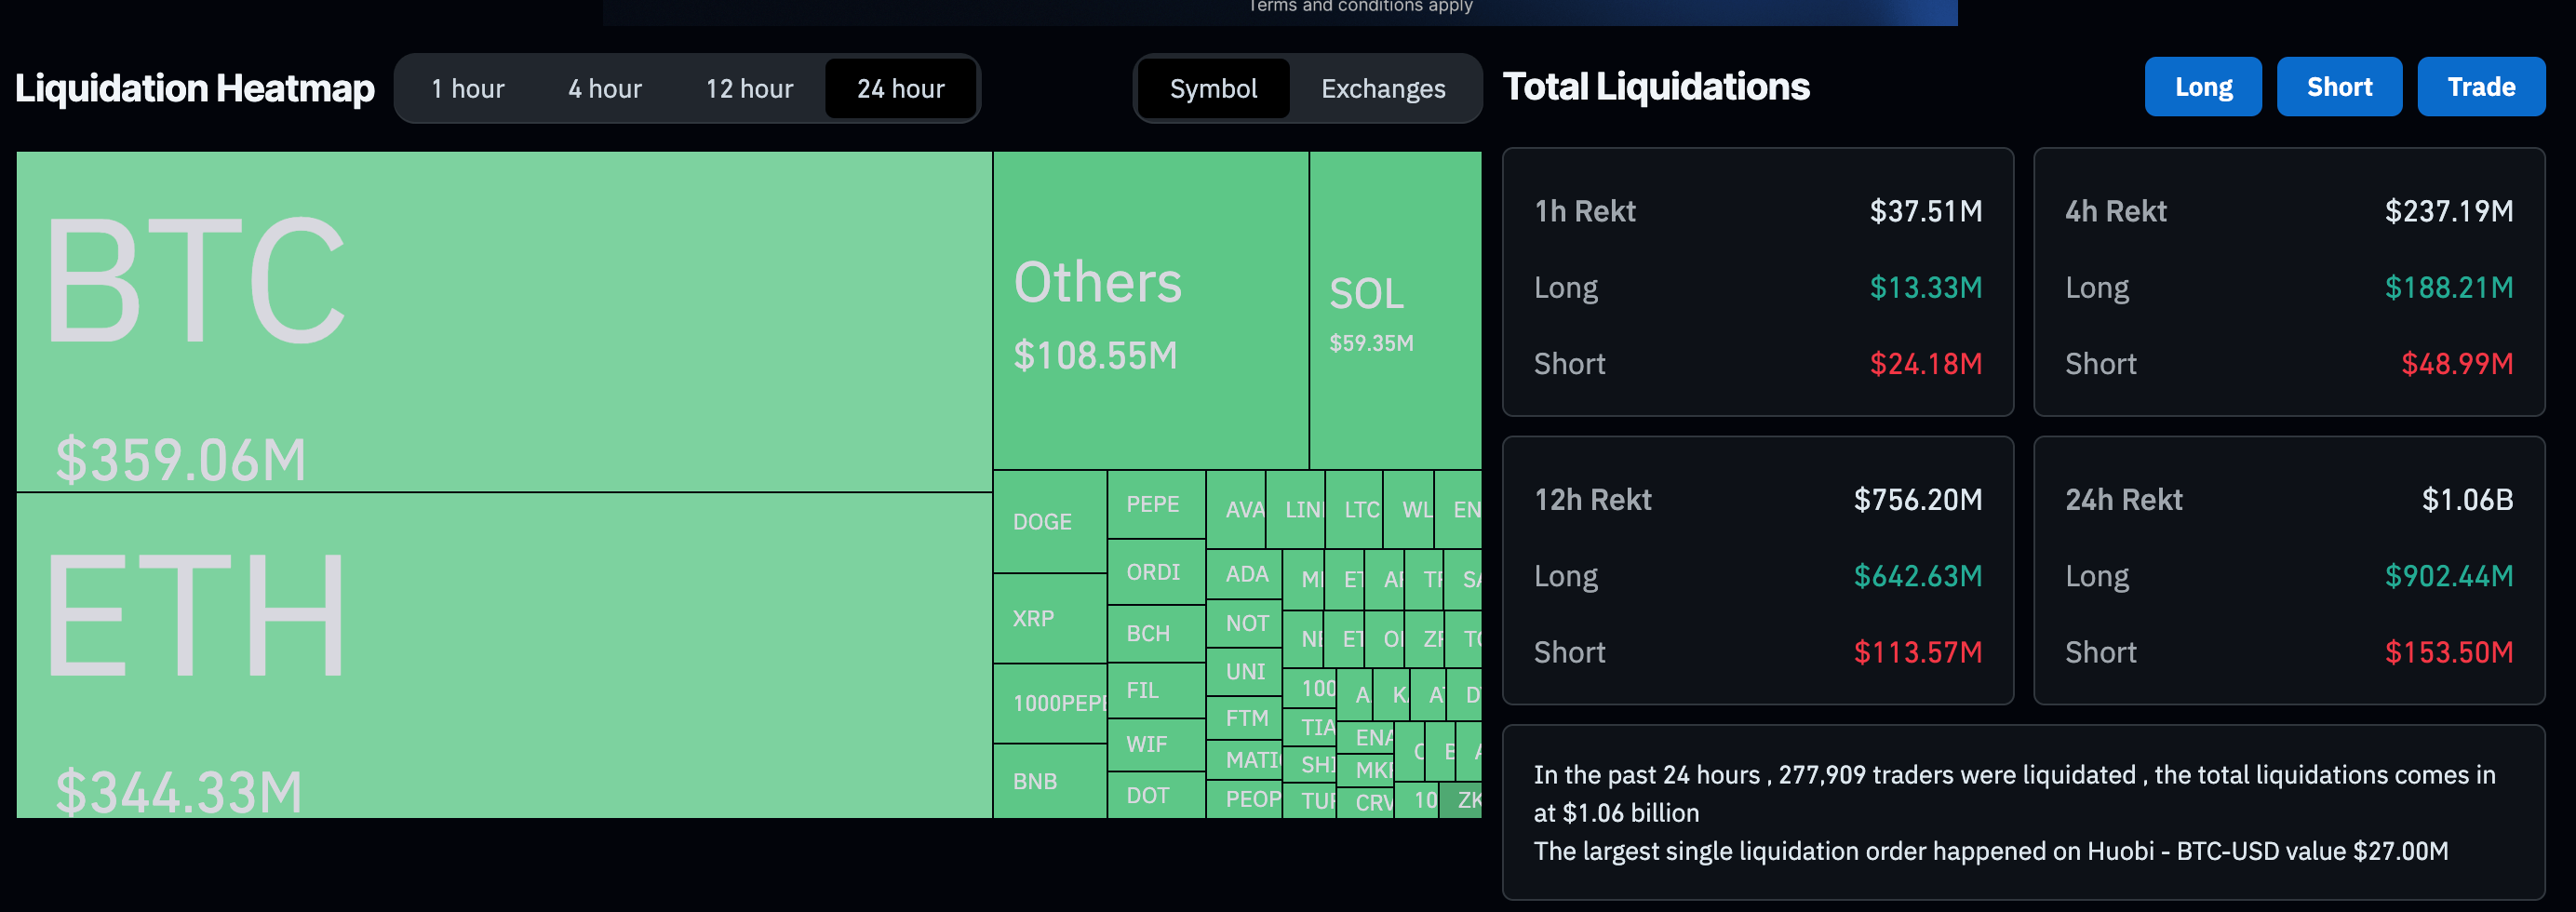This screenshot has height=912, width=2576.
Task: Click the BCH heatmap cell
Action: tap(1156, 633)
